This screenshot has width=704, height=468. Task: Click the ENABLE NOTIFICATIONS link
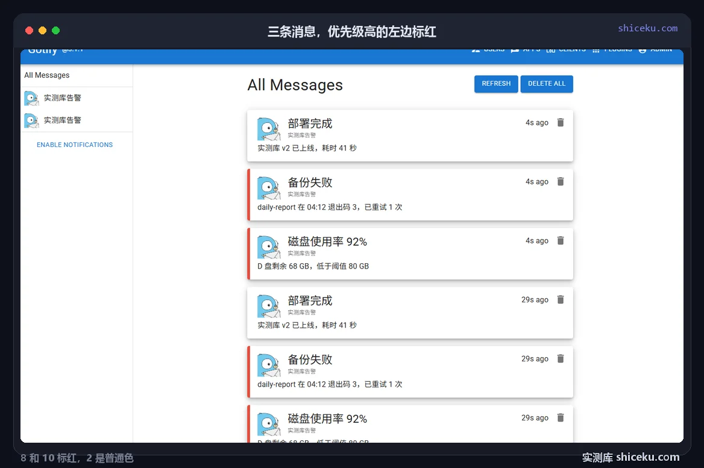point(75,145)
